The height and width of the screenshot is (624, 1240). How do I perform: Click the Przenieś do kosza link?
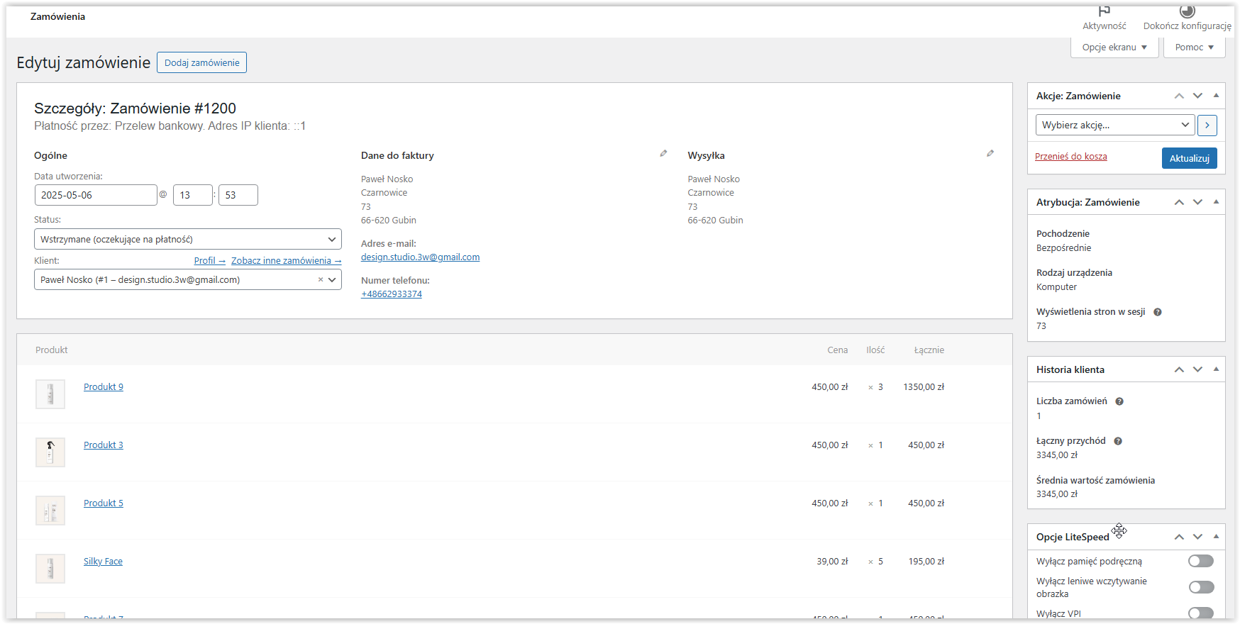click(1070, 157)
